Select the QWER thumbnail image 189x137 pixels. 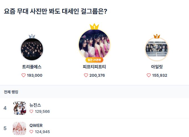click(x=19, y=128)
